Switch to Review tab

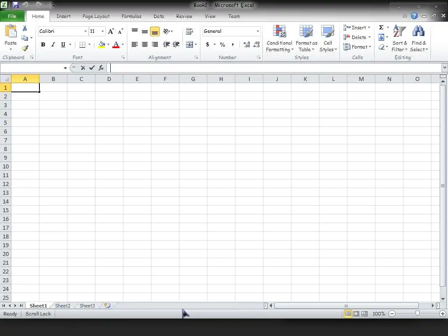coord(184,16)
